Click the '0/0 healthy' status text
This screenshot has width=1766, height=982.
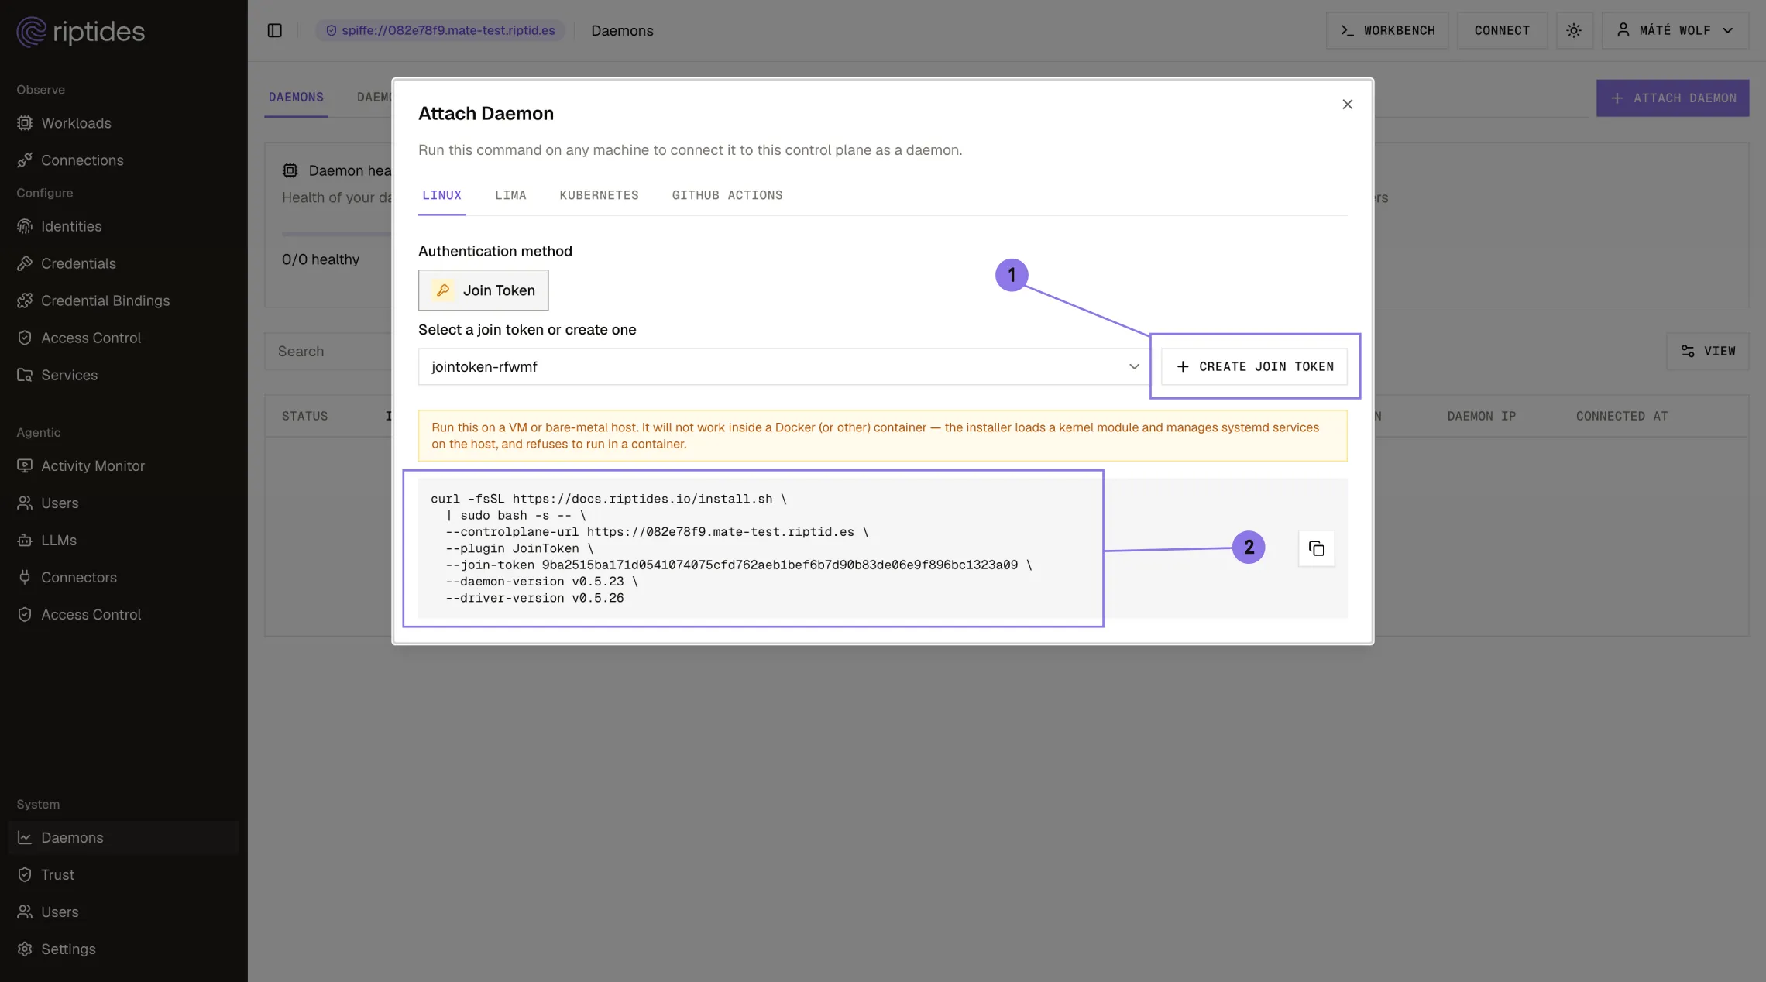(x=321, y=259)
